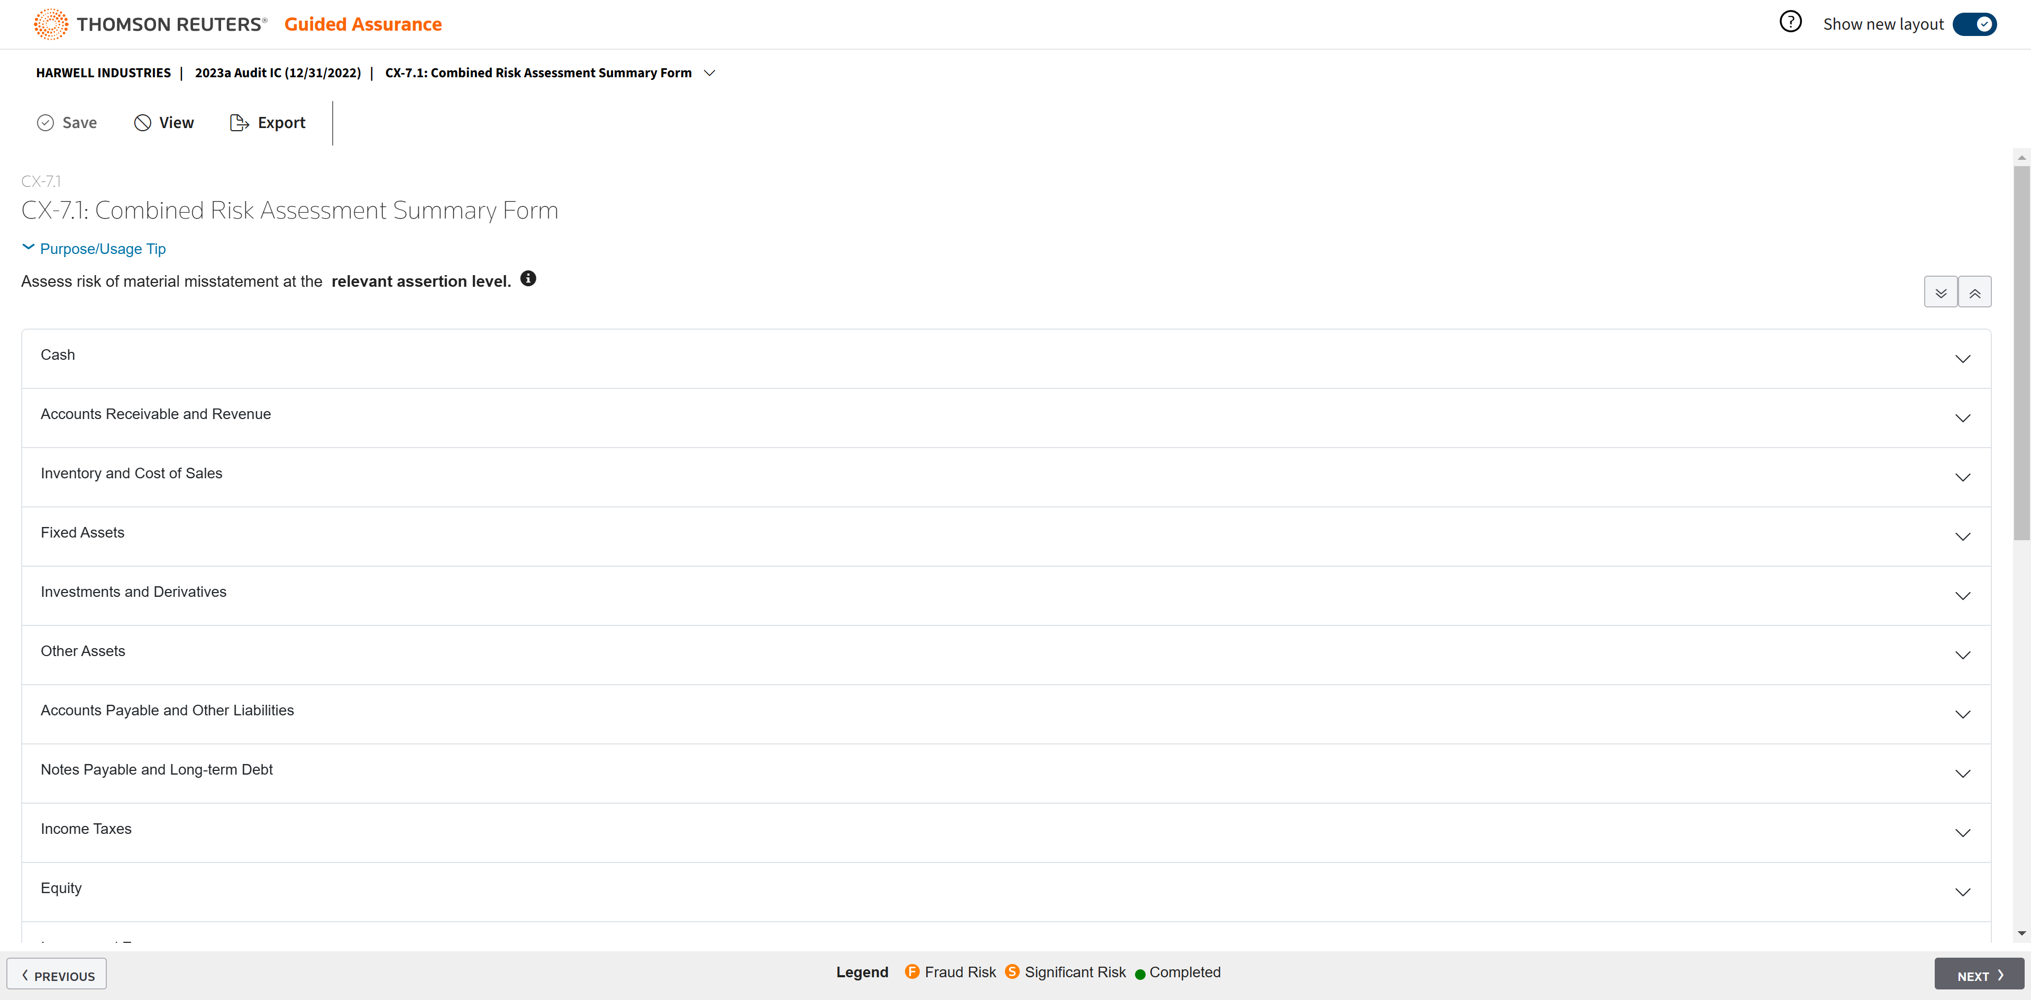Click the expand all double-chevron icon

[x=1941, y=293]
